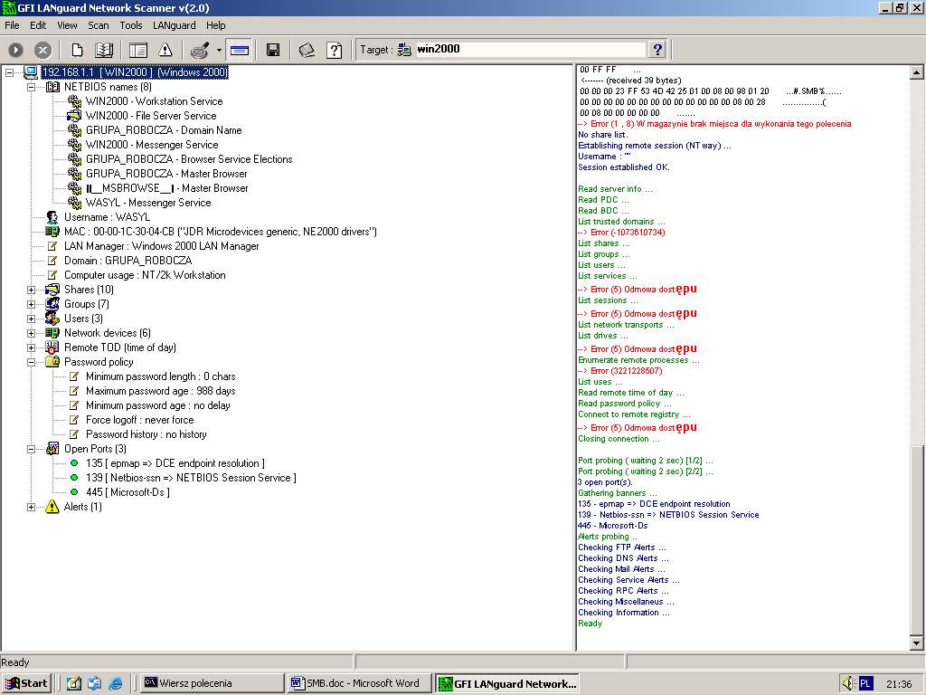The width and height of the screenshot is (926, 695).
Task: Click the NETBIOS names book icon
Action: pos(52,87)
